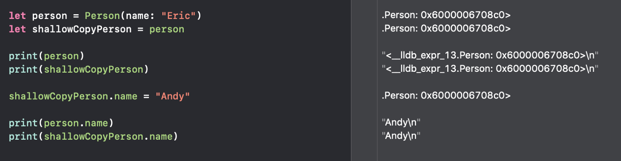The width and height of the screenshot is (621, 161).
Task: Click last "Andy\n" result in sidebar
Action: (x=401, y=135)
